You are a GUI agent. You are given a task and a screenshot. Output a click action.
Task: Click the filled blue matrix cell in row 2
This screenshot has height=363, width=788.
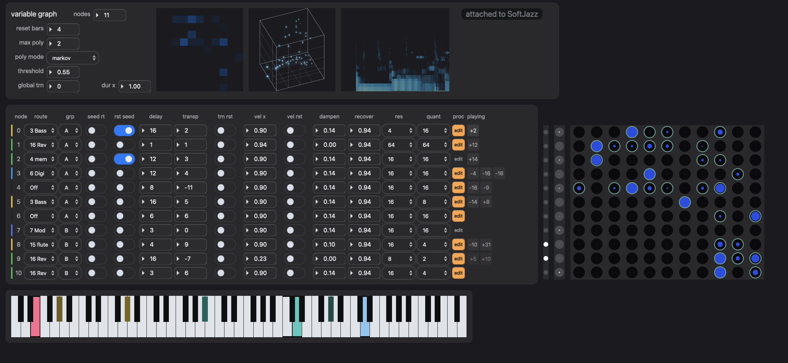[597, 160]
